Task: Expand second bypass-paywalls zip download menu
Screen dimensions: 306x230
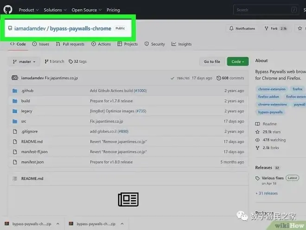Action: coord(122,223)
